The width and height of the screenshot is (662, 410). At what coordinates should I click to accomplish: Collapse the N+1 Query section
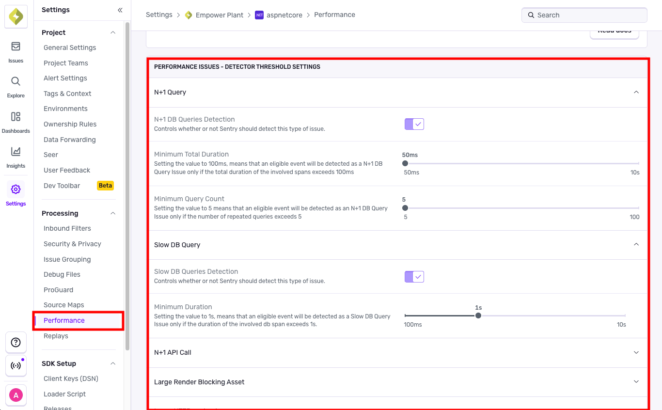636,92
